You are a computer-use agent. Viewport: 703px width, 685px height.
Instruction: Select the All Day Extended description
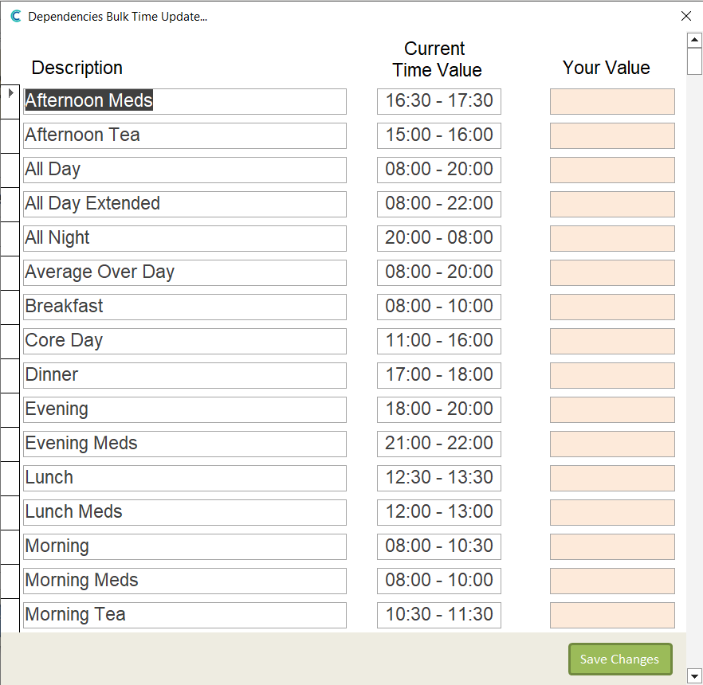[x=185, y=204]
